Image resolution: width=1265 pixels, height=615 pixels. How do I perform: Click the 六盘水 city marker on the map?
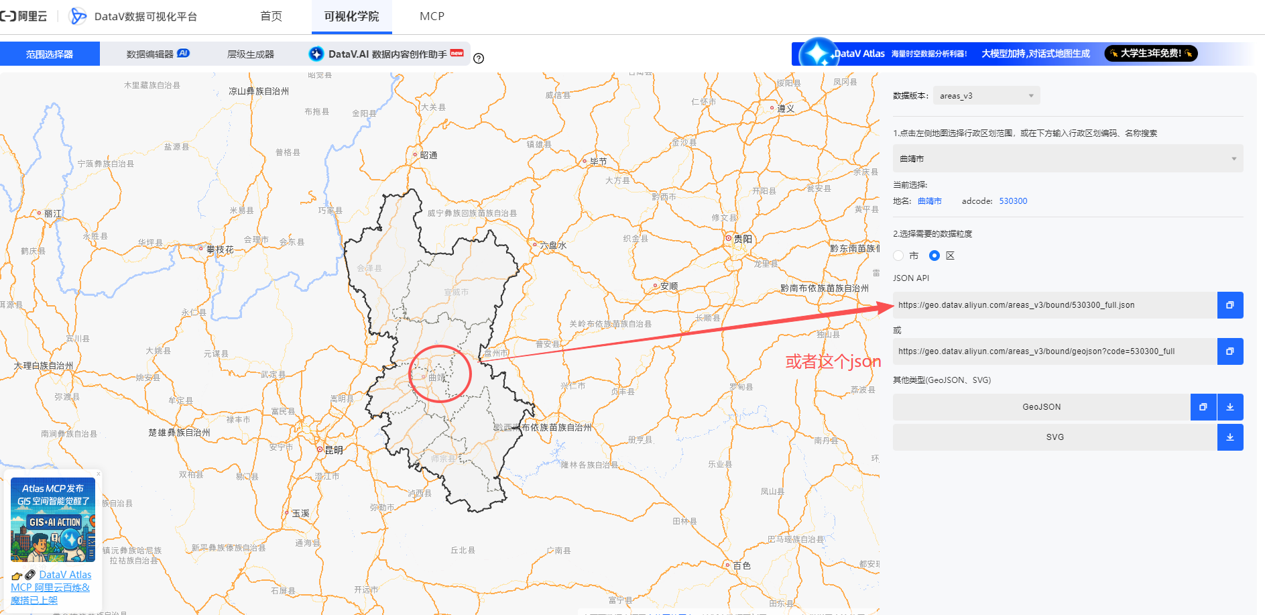point(534,245)
